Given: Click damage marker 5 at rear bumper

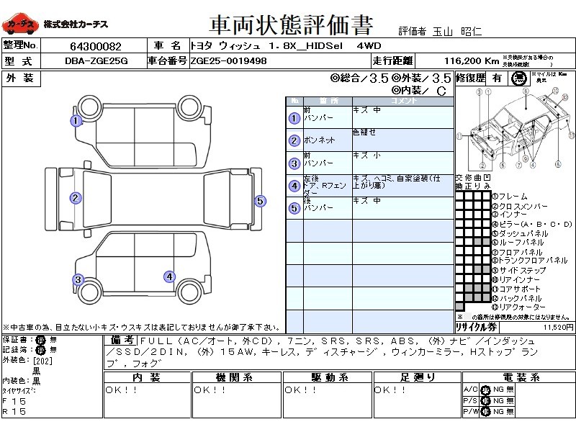Looking at the screenshot, I should tap(261, 201).
